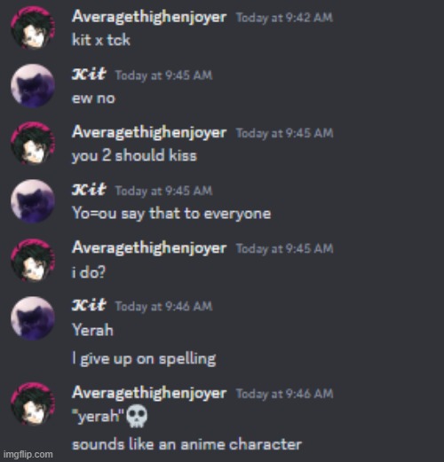Viewport: 444px width, 462px height.
Task: Click the 'Today at 9:42 AM' timestamp
Action: coord(284,18)
